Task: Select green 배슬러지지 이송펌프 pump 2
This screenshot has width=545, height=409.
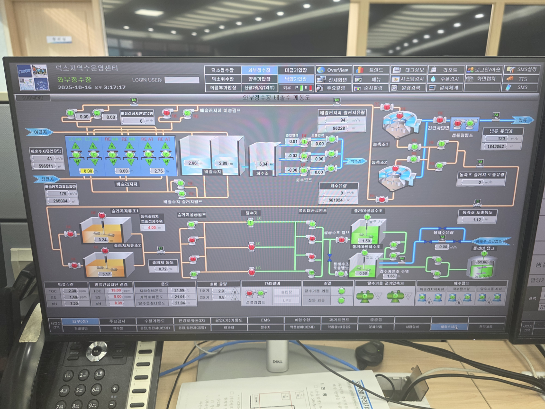Action: point(188,113)
